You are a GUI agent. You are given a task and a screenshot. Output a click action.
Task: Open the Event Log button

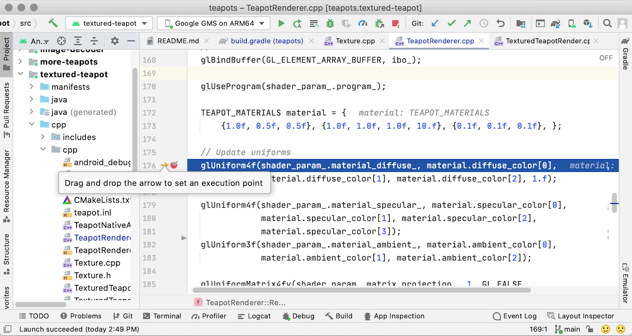click(515, 316)
